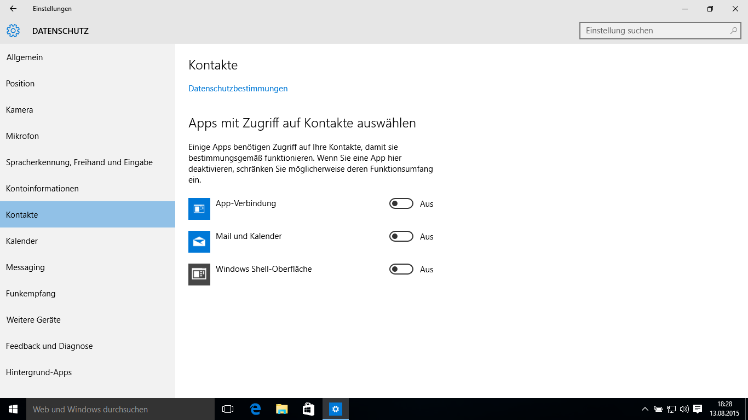The width and height of the screenshot is (748, 420).
Task: Click the App-Verbindung app icon
Action: coord(199,209)
